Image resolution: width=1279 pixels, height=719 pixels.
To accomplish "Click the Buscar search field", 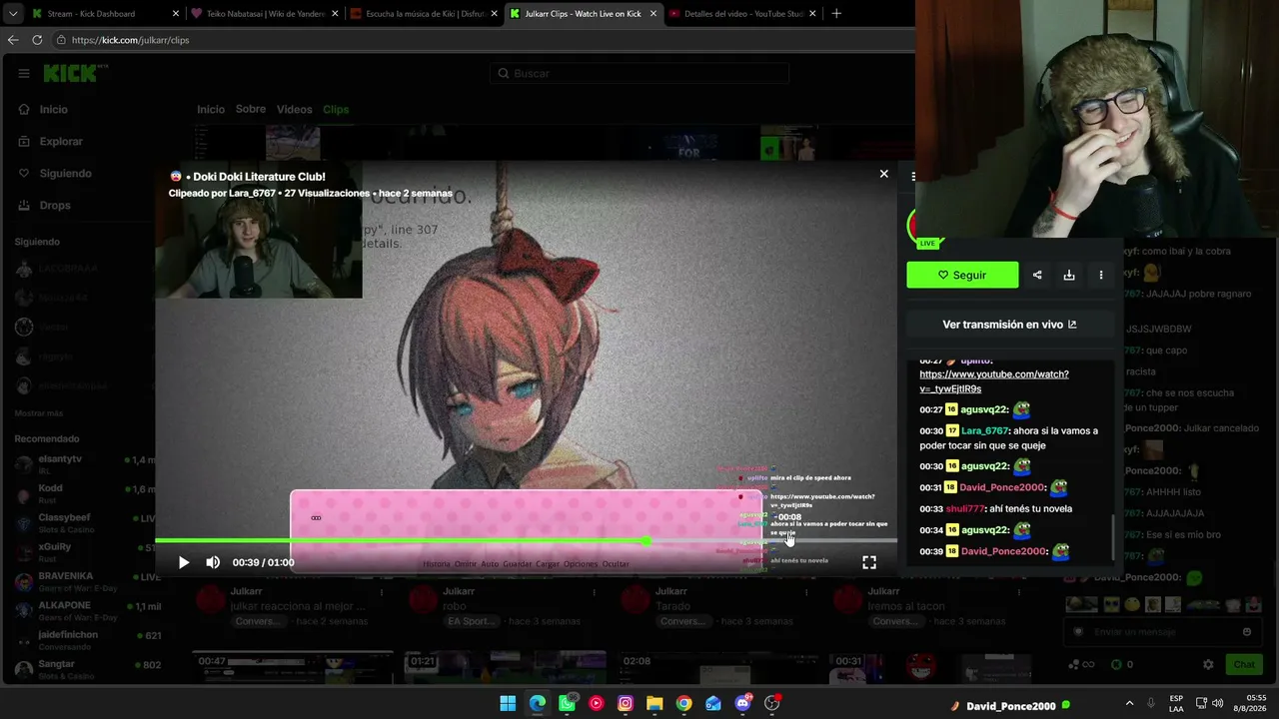I will pyautogui.click(x=639, y=73).
